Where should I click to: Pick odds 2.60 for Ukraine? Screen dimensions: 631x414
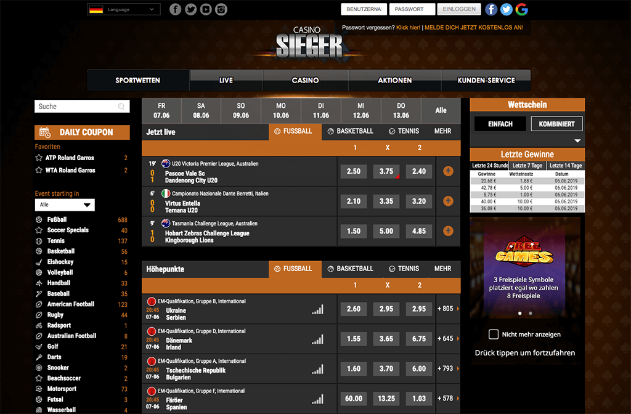click(x=354, y=309)
